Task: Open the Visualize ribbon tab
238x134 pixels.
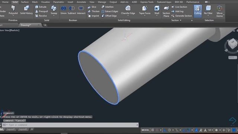Action: 45,2
